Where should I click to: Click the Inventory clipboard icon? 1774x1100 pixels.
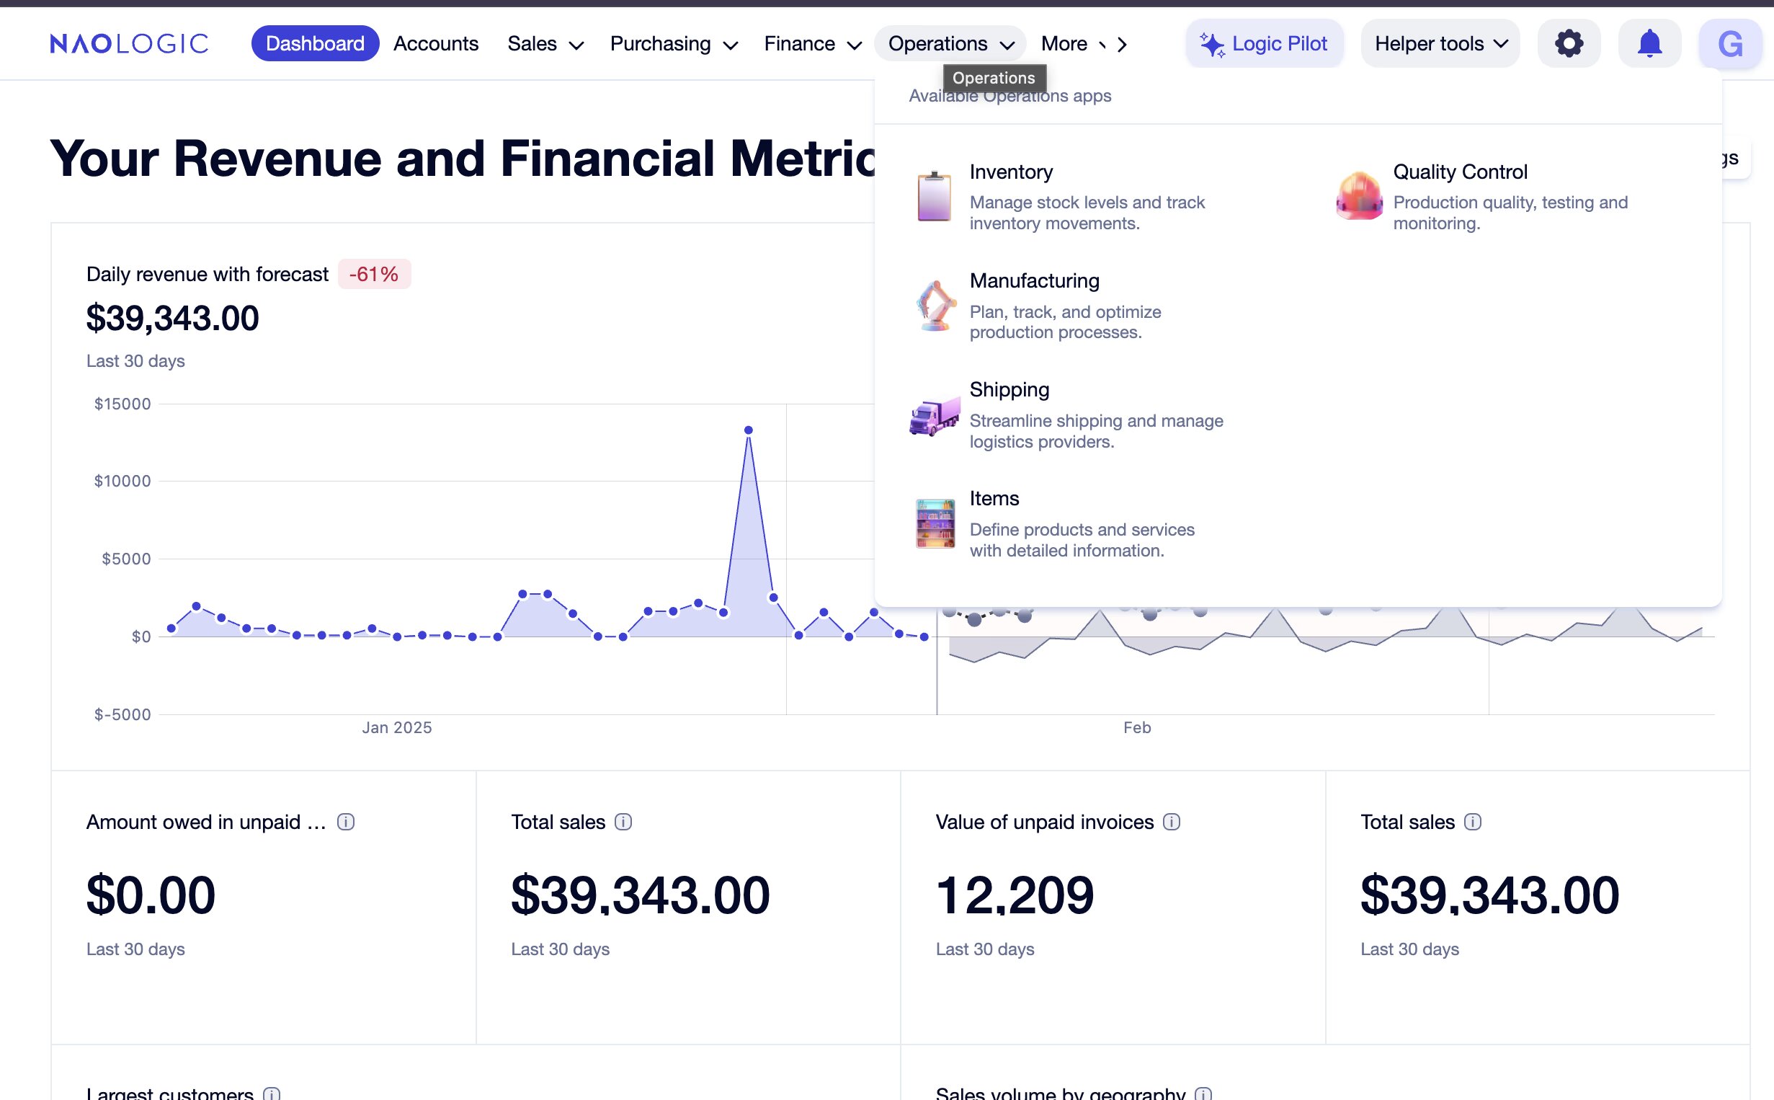[934, 196]
